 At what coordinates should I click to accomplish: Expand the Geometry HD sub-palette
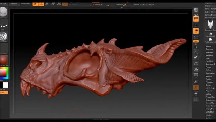point(210,64)
